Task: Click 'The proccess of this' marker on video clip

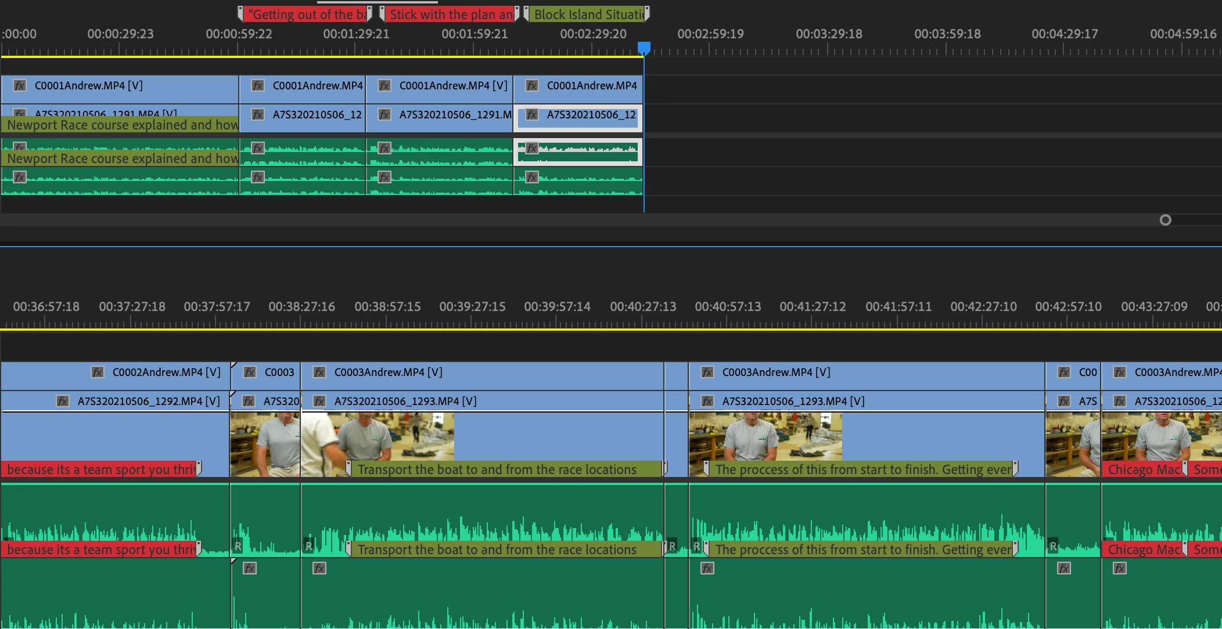Action: (861, 469)
